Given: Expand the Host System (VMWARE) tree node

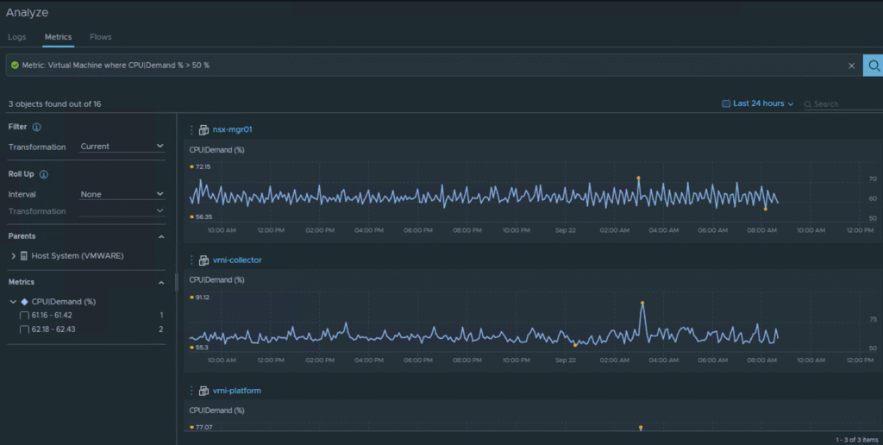Looking at the screenshot, I should [x=13, y=256].
